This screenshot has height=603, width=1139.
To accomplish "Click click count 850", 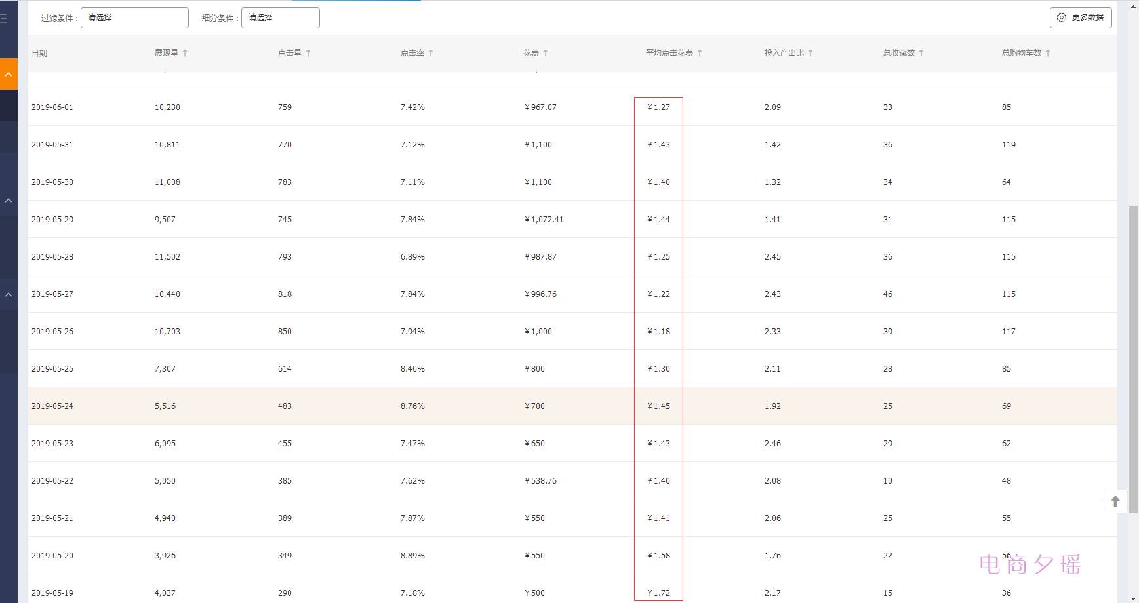I will click(285, 332).
